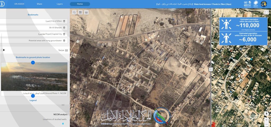Click the legend panel scrollbar handle
The width and height of the screenshot is (271, 127).
click(63, 105)
